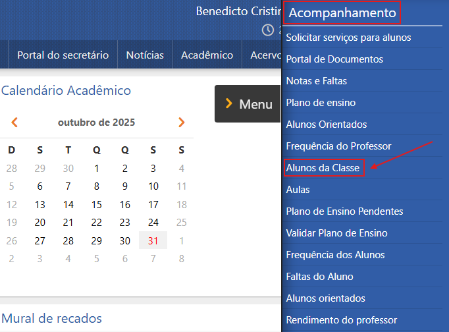Select October 31 in the calendar

(153, 240)
